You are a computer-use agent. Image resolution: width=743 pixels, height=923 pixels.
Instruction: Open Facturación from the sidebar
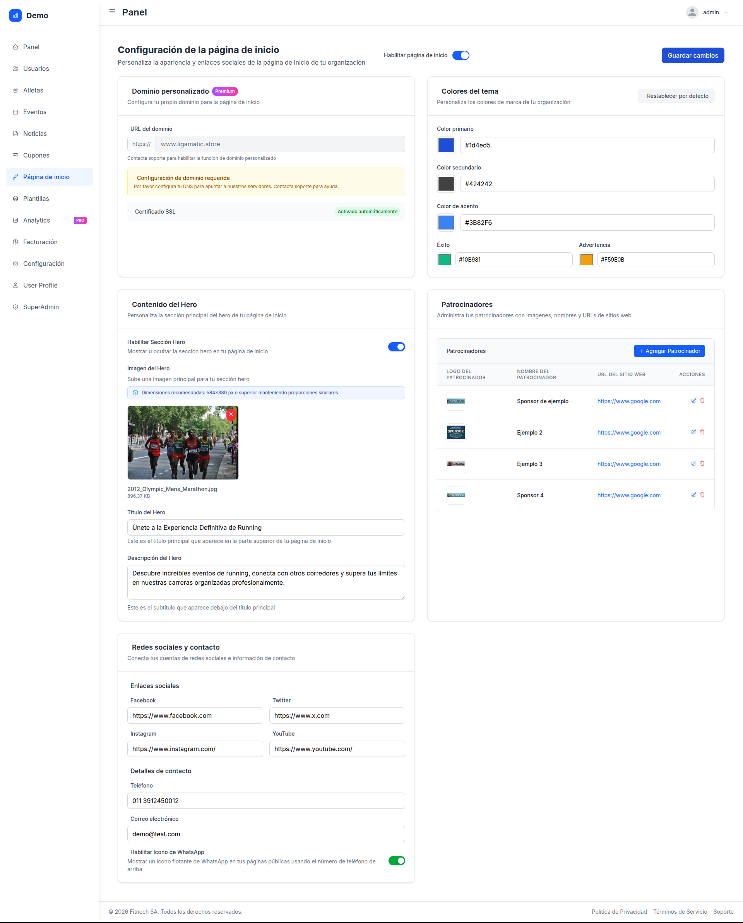pos(40,242)
